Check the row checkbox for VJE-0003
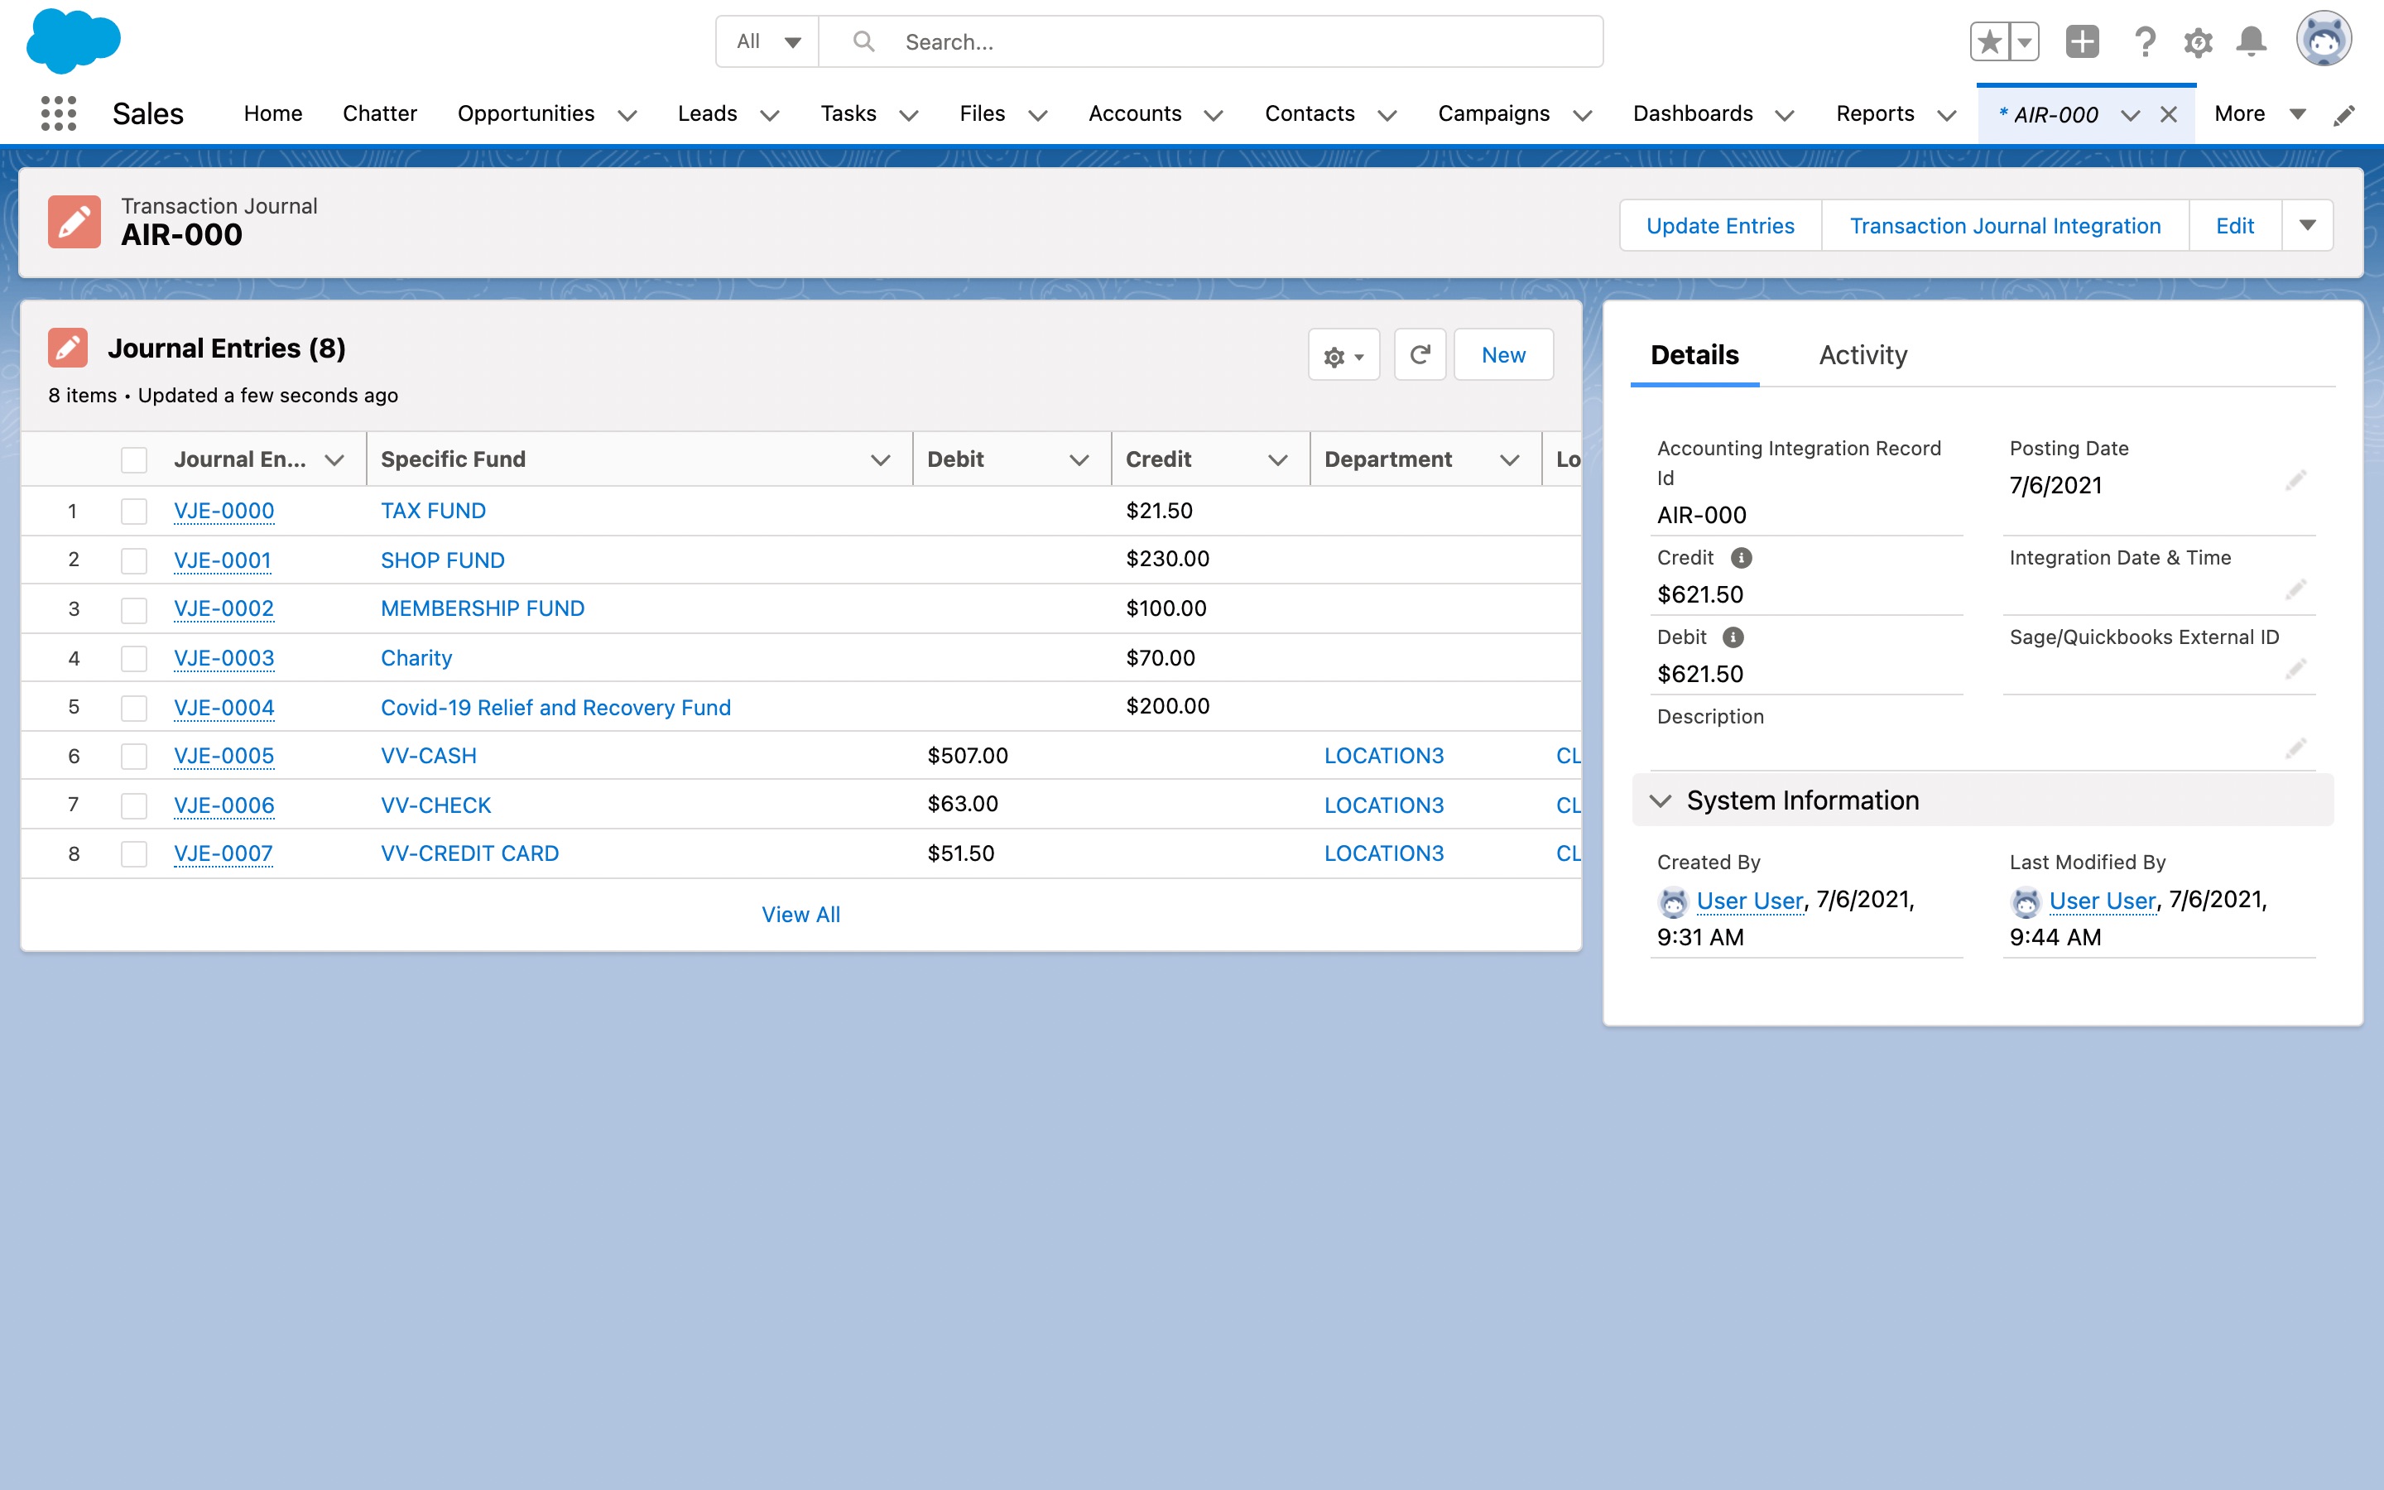 point(134,657)
